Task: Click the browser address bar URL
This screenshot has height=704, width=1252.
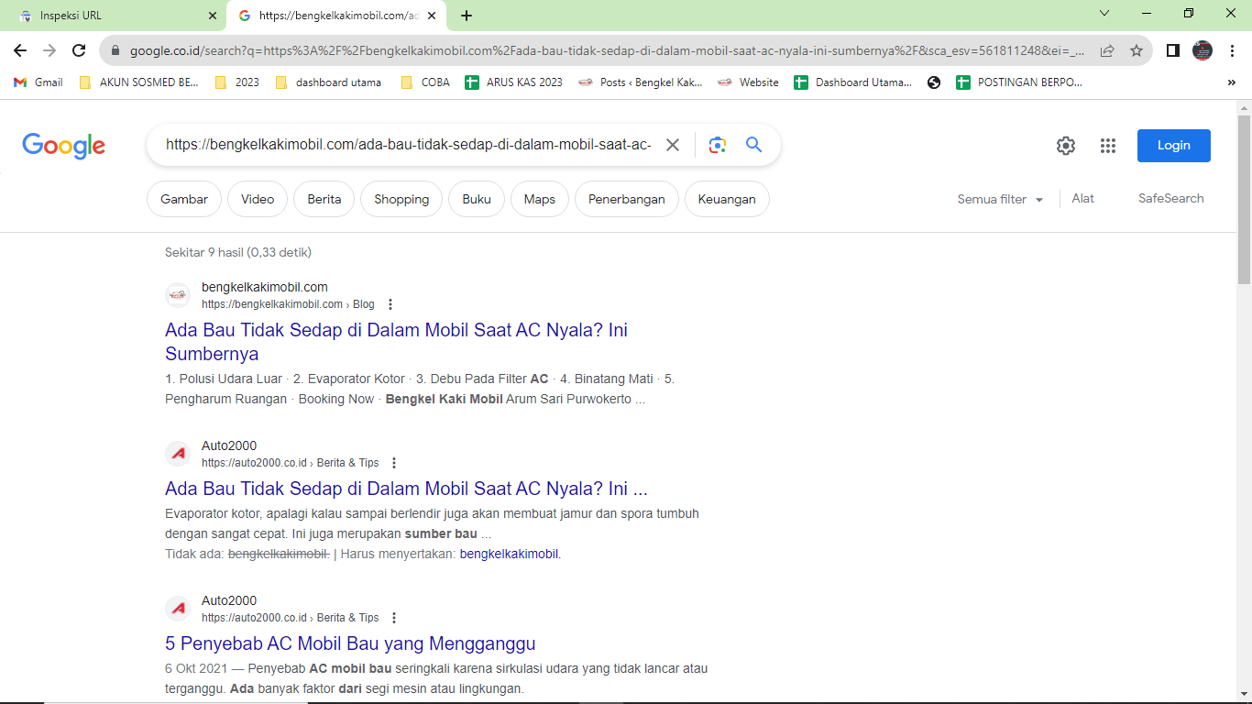Action: 607,50
